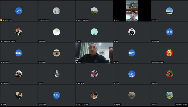Click the cherries avatar
Screen dimensions: 188x107
[169, 74]
